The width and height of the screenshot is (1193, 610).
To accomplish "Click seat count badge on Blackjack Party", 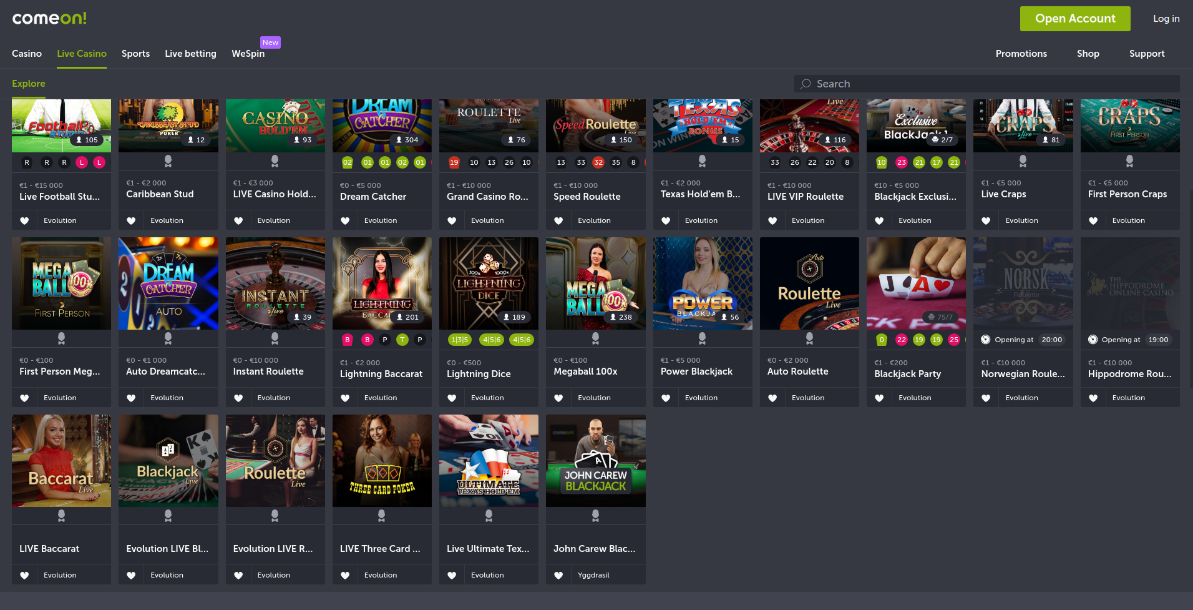I will 940,317.
